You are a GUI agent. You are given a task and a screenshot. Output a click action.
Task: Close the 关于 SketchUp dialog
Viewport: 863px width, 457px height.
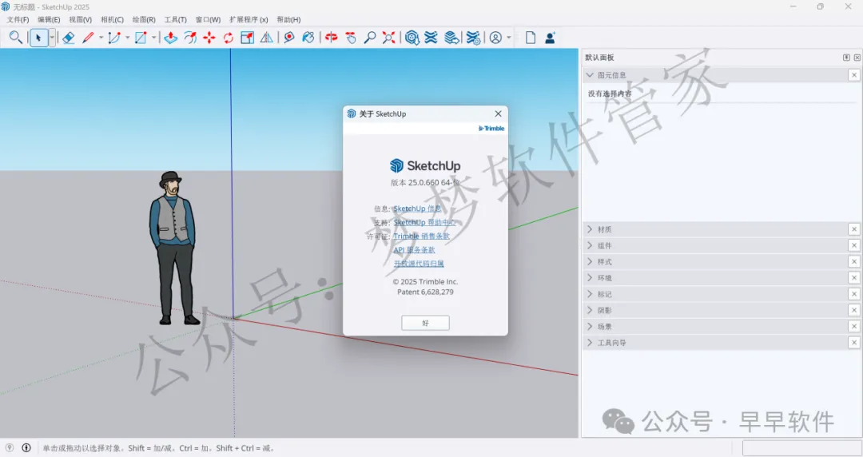pos(498,113)
